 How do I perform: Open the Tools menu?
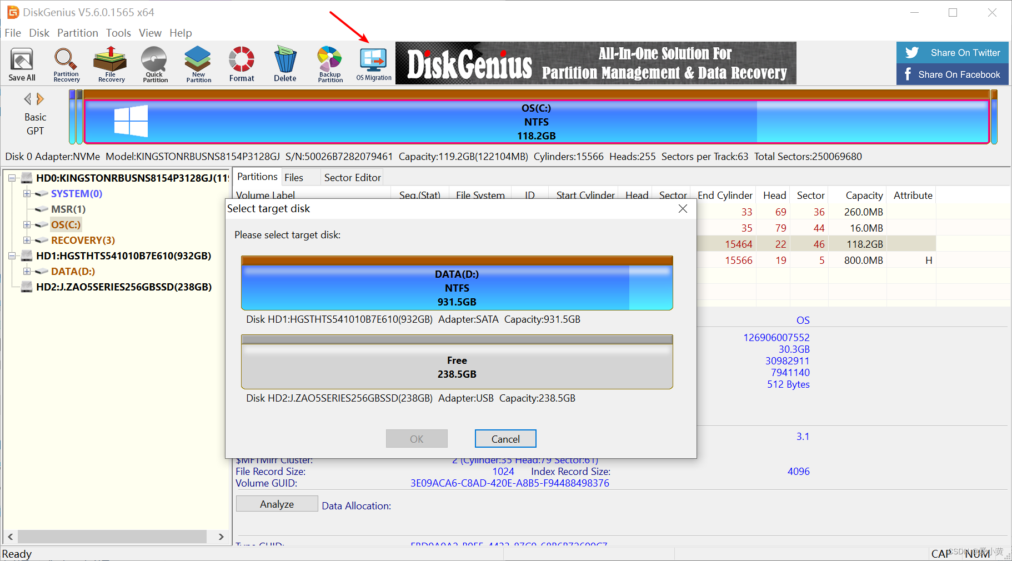119,33
